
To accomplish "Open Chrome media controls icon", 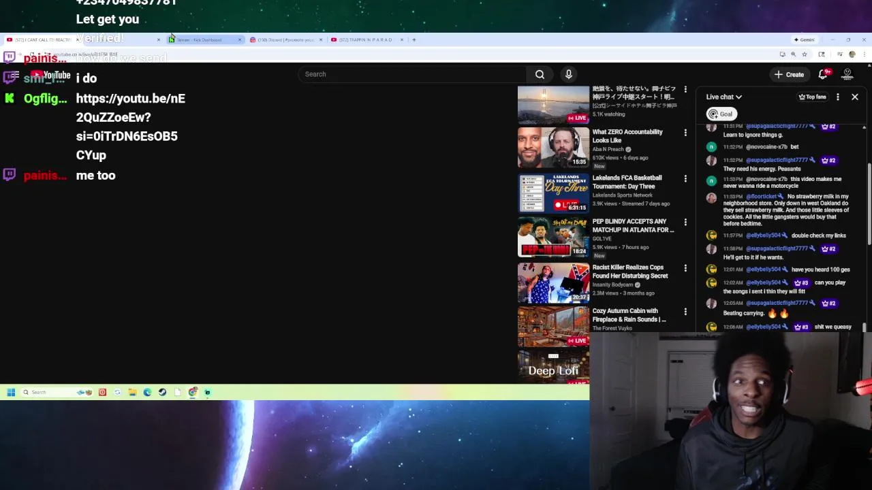I will pos(839,54).
